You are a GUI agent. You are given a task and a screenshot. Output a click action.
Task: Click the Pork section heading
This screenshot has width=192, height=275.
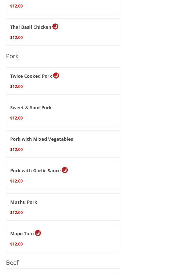(12, 56)
